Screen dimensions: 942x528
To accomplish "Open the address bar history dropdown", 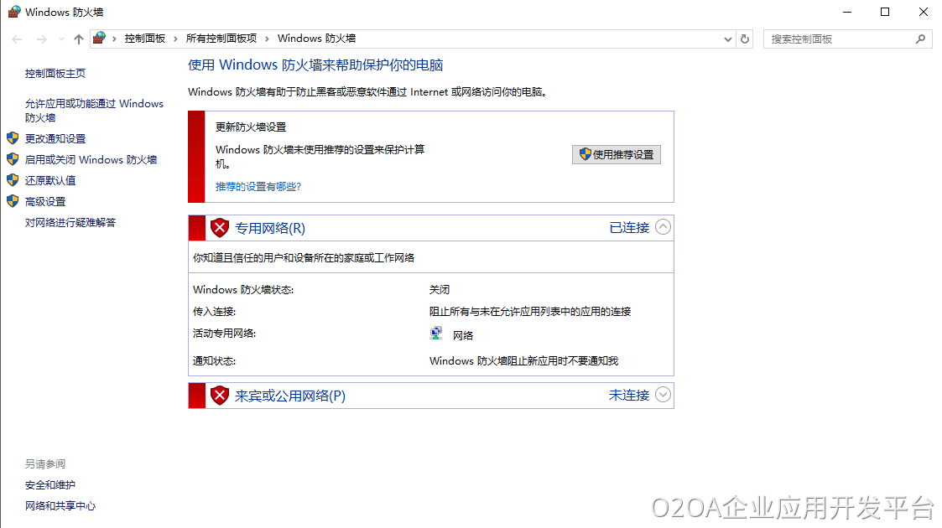I will (x=727, y=39).
